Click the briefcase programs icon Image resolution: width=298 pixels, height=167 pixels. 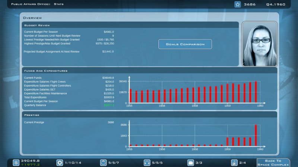click(x=190, y=163)
